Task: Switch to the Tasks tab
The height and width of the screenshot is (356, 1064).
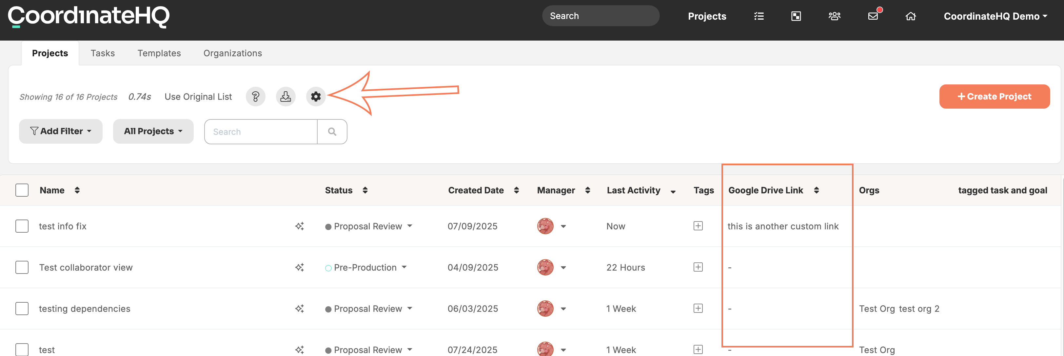Action: [x=103, y=53]
